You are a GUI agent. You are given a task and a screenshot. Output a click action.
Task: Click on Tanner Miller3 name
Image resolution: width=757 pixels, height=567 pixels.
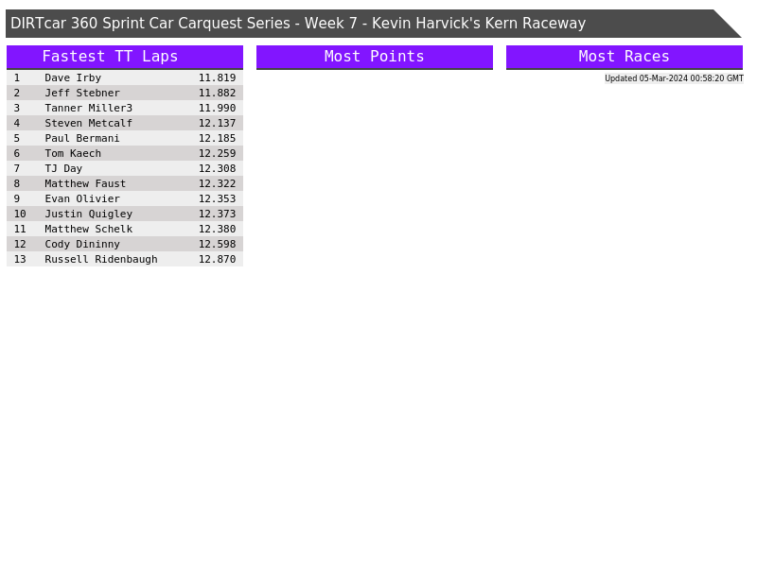(x=88, y=109)
